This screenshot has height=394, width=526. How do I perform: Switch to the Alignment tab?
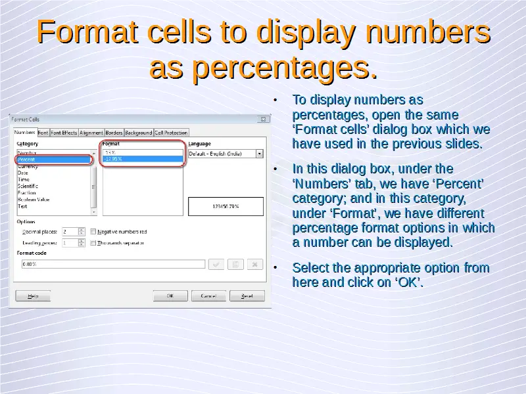tap(91, 133)
